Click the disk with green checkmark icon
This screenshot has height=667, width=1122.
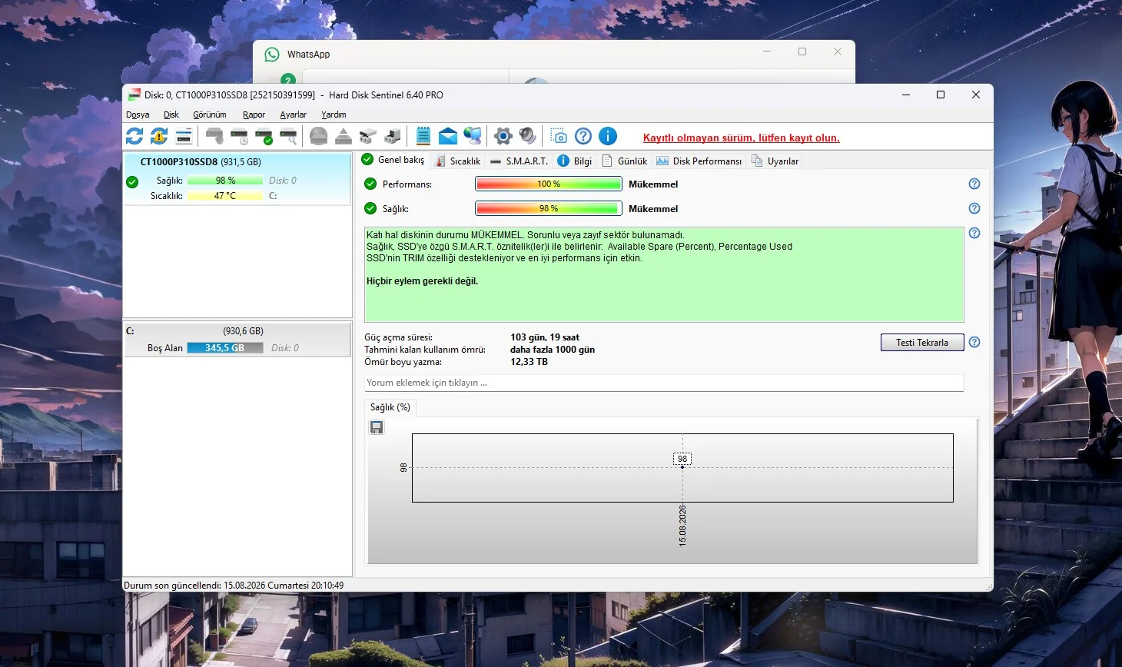point(264,136)
